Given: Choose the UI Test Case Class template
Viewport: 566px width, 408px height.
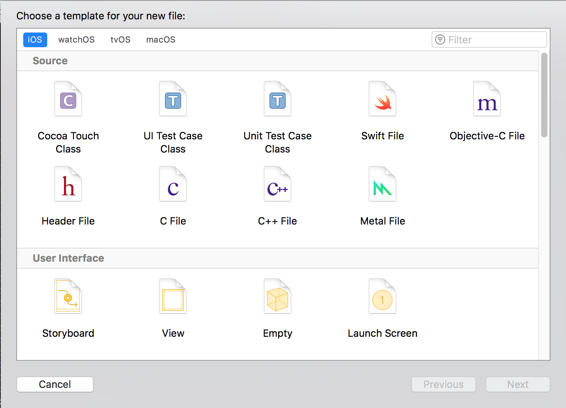Looking at the screenshot, I should point(173,99).
